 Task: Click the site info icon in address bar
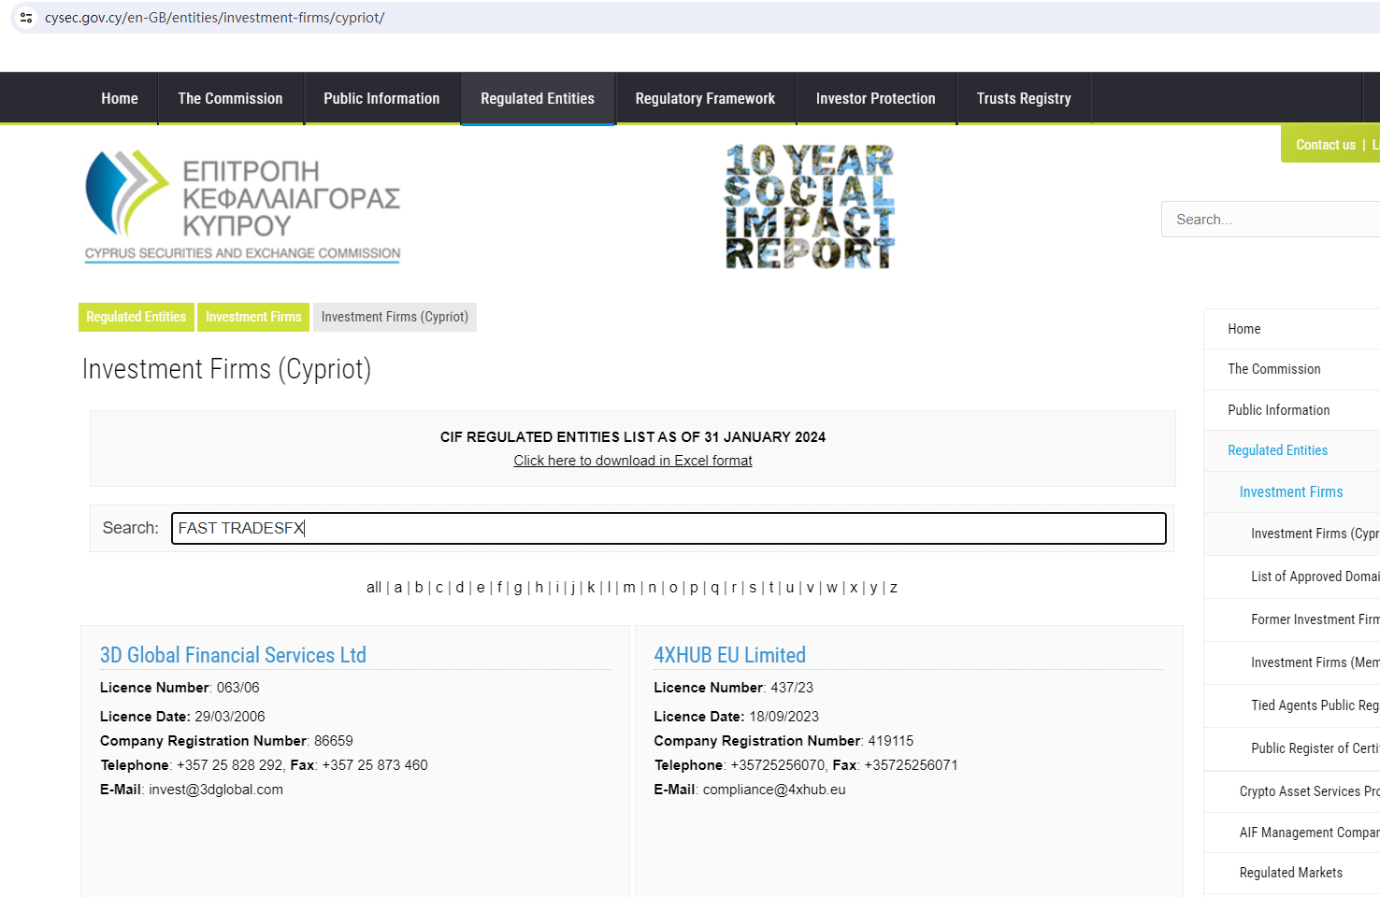point(26,18)
